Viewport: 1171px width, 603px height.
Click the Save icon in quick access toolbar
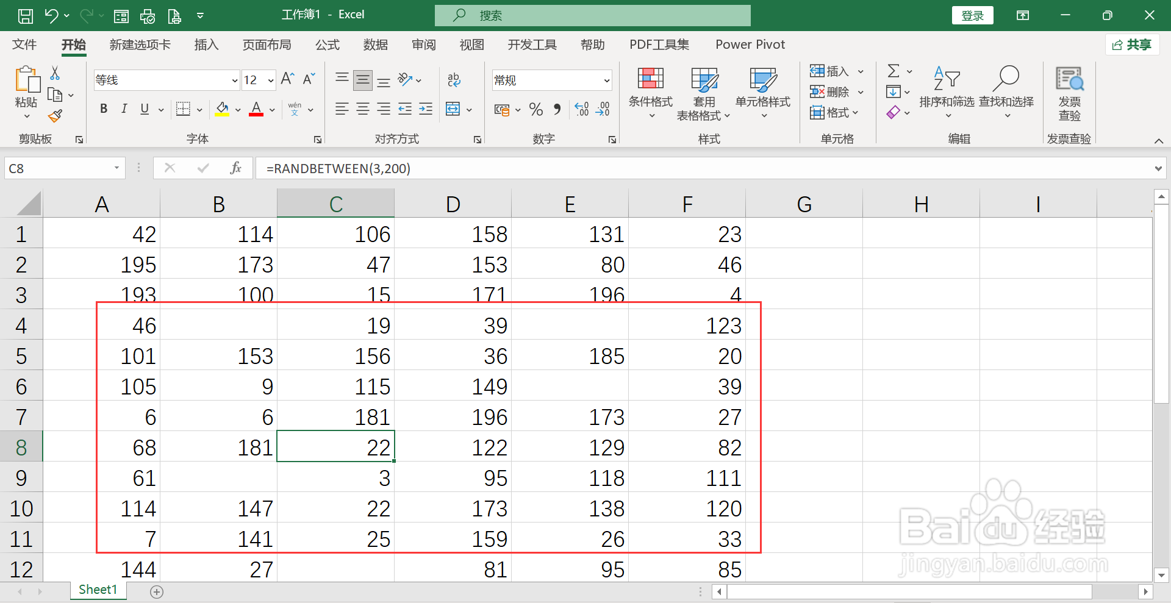26,16
